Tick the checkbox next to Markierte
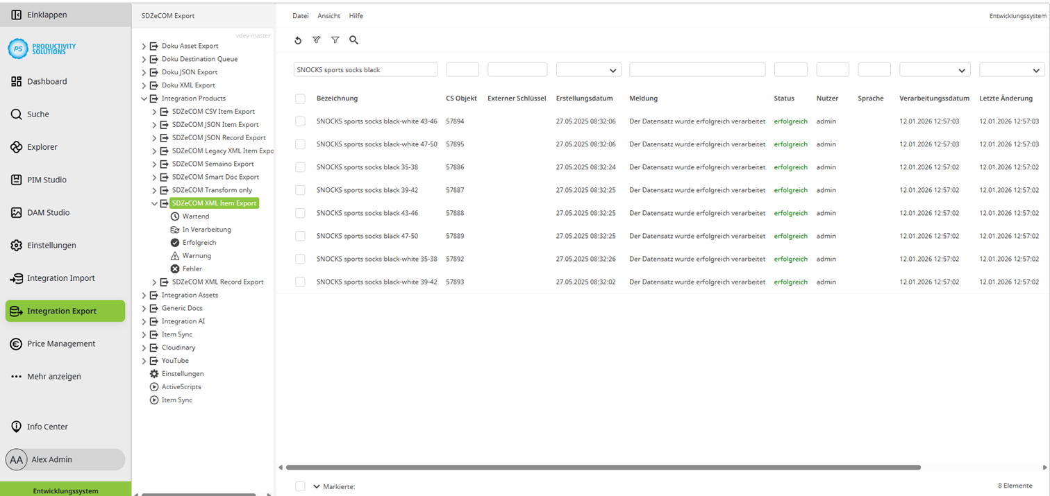Viewport: 1050px width, 496px height. click(x=300, y=486)
